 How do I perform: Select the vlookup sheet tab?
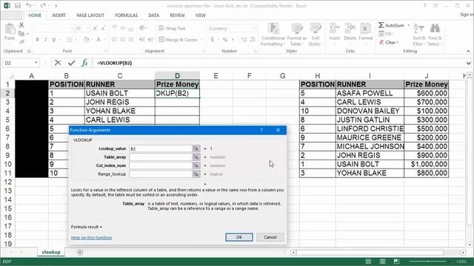tap(51, 252)
